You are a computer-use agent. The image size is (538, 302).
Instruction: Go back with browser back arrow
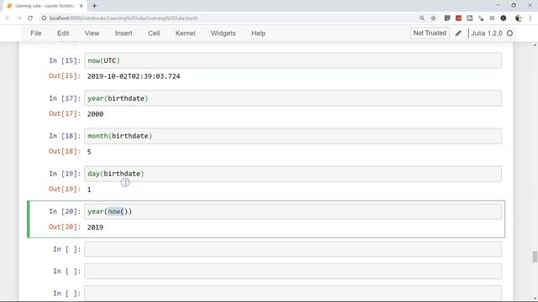pos(8,18)
